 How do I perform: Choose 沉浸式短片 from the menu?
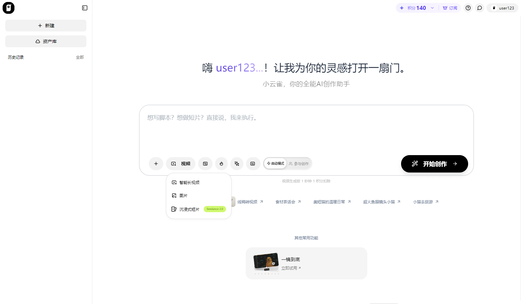pos(198,209)
